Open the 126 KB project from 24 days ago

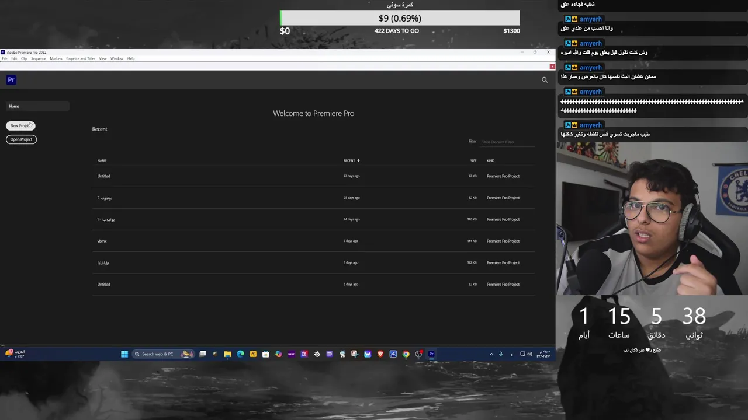[313, 219]
